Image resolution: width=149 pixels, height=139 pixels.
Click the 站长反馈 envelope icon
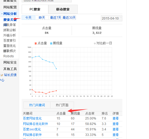pyautogui.click(x=2, y=75)
